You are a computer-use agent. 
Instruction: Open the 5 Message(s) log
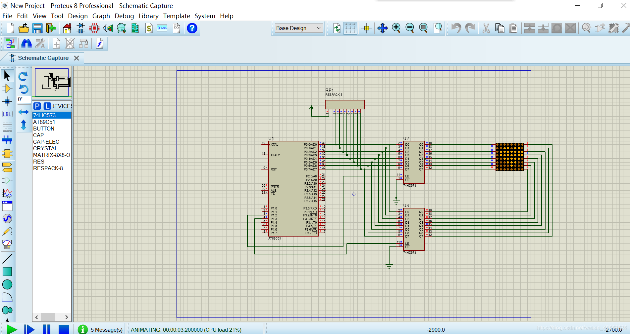point(106,330)
